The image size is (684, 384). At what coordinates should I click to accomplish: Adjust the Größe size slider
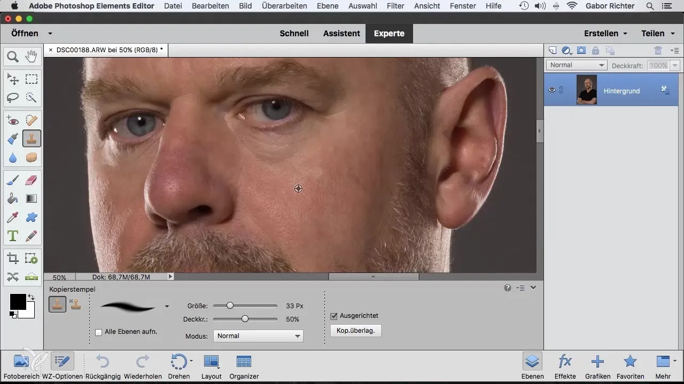230,306
